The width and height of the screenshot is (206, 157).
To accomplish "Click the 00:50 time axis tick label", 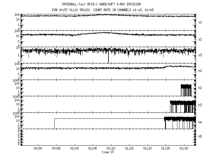I will (x=38, y=148).
